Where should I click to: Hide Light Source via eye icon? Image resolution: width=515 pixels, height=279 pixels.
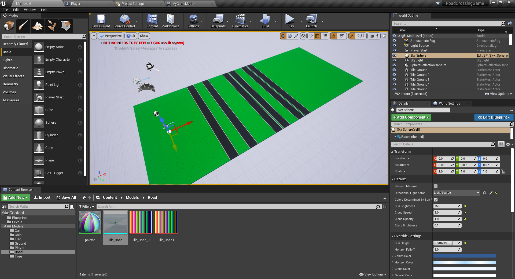pos(394,46)
